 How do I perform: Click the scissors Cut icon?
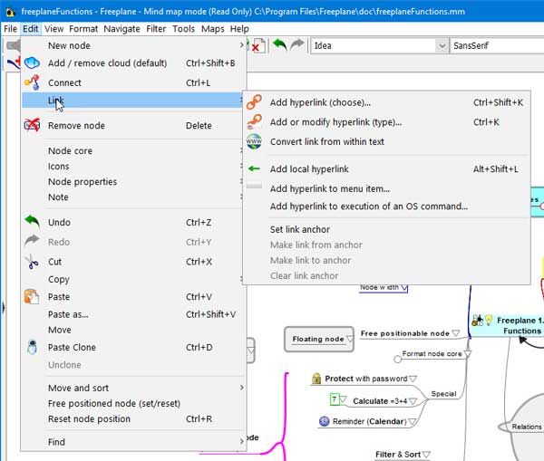(x=32, y=262)
